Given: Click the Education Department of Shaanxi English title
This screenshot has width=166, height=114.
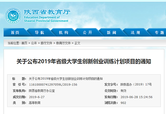Looking at the screenshot, I should [x=46, y=19].
